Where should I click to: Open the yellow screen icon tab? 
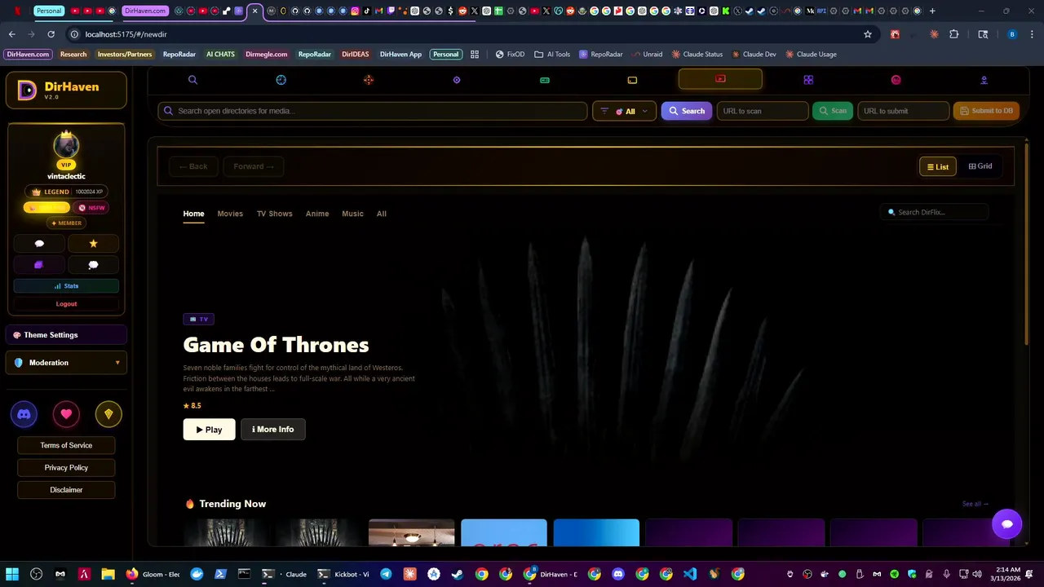pyautogui.click(x=632, y=80)
